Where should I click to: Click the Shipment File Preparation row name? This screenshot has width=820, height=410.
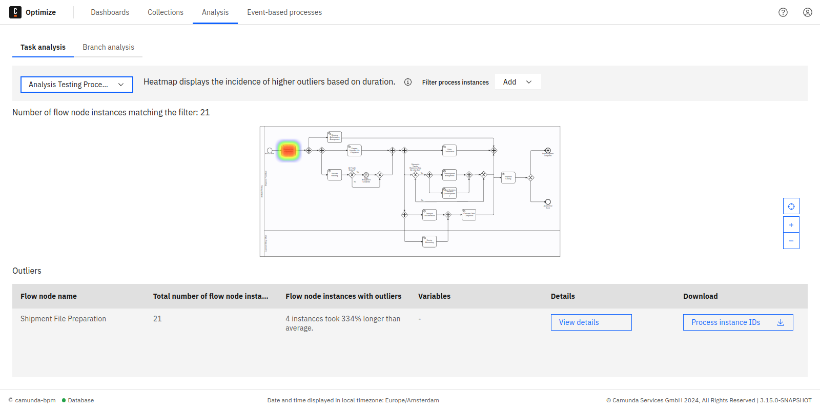tap(63, 319)
